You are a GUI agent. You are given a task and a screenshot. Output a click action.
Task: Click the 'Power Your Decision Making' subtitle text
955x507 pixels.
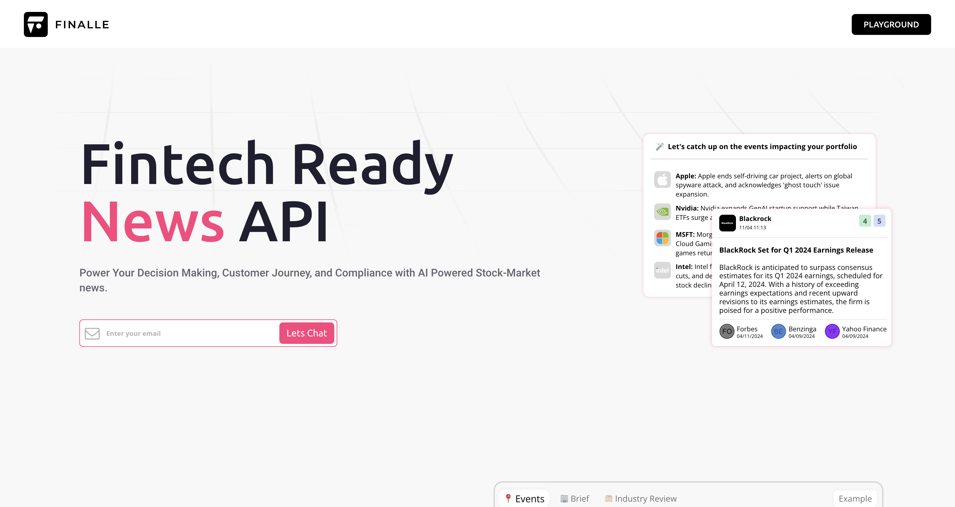(309, 280)
